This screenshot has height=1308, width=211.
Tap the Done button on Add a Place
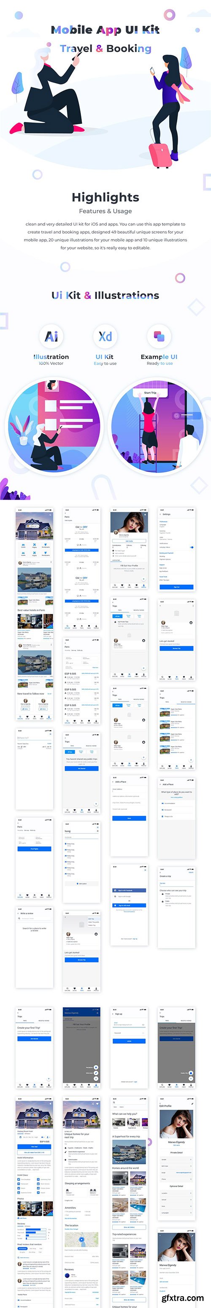(x=129, y=819)
